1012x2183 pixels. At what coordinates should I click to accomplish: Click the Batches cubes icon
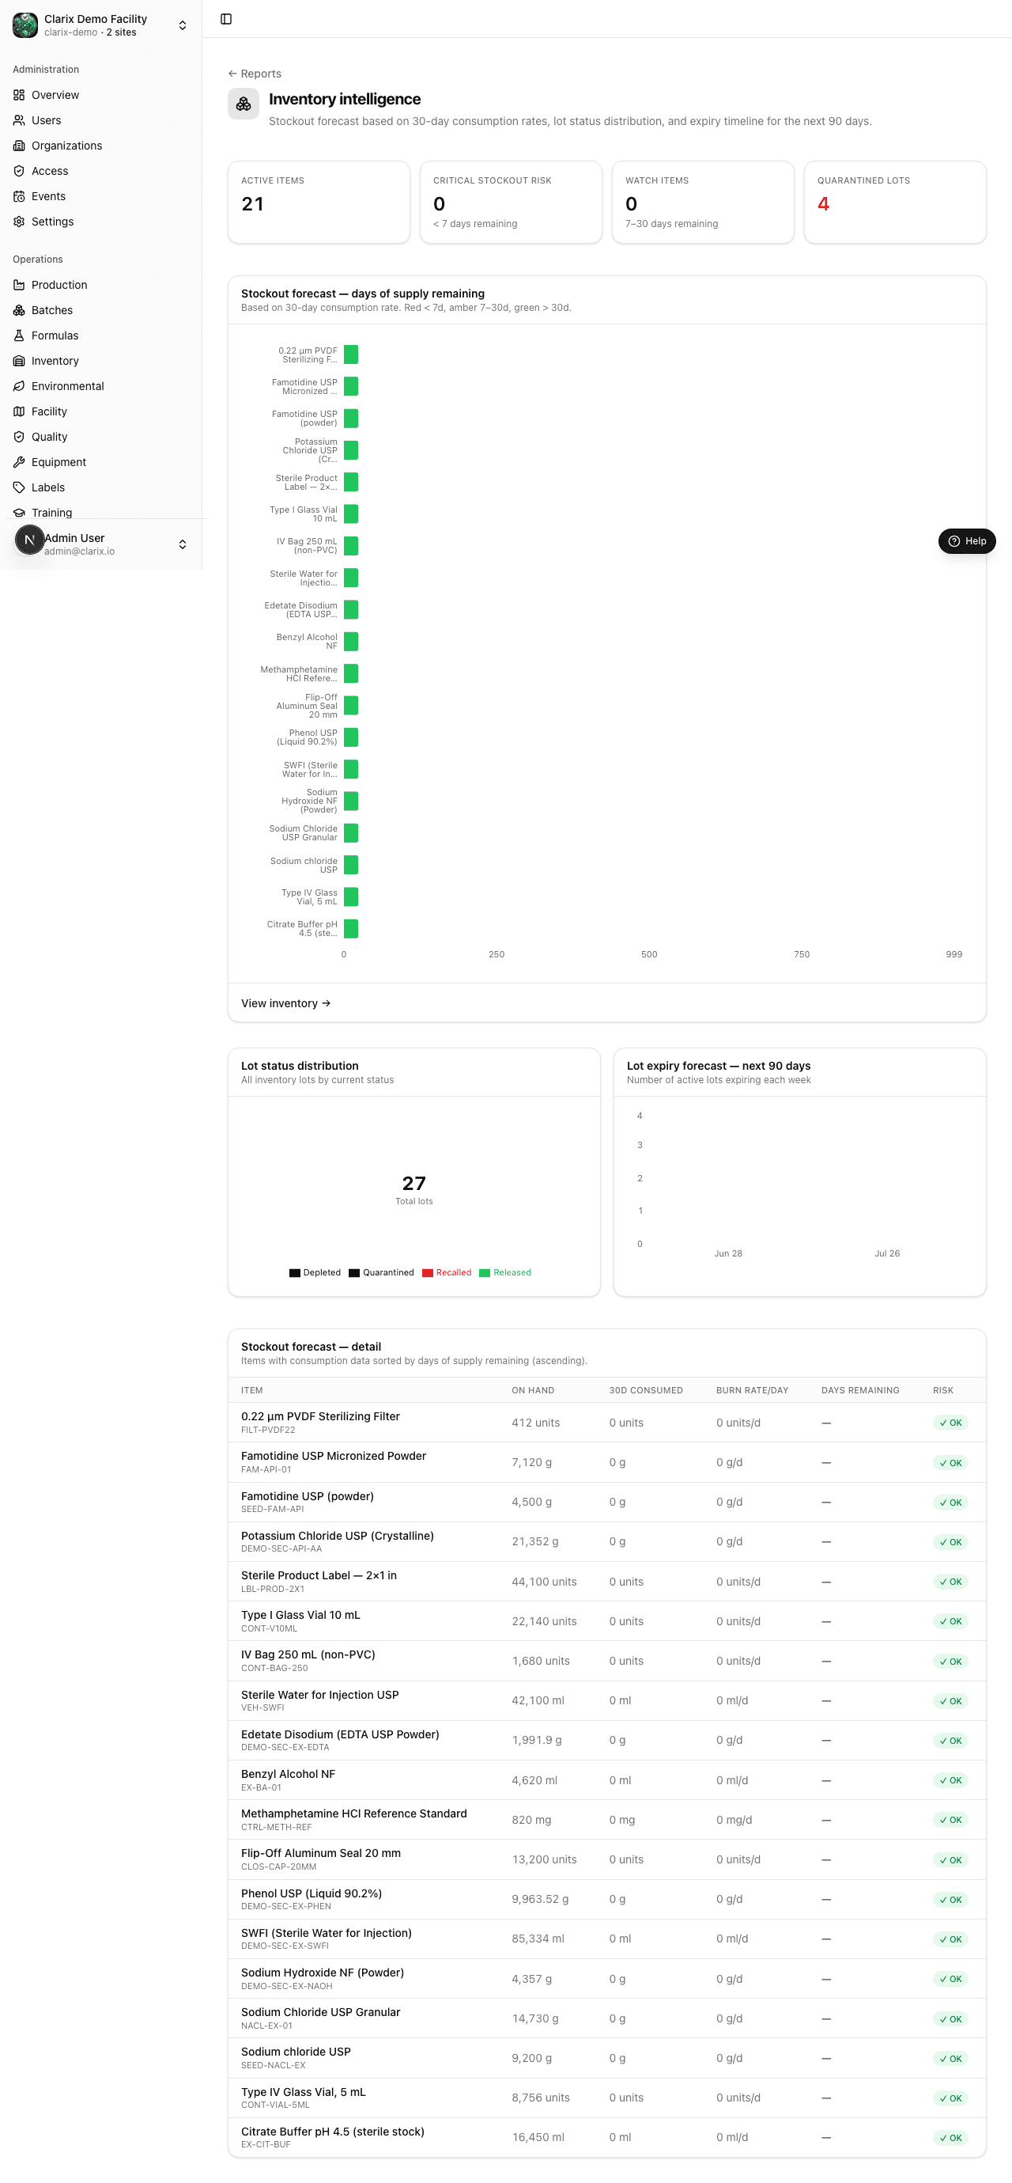coord(19,310)
